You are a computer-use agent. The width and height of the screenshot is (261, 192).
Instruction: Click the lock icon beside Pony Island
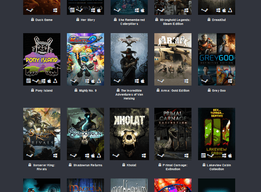[x=32, y=90]
